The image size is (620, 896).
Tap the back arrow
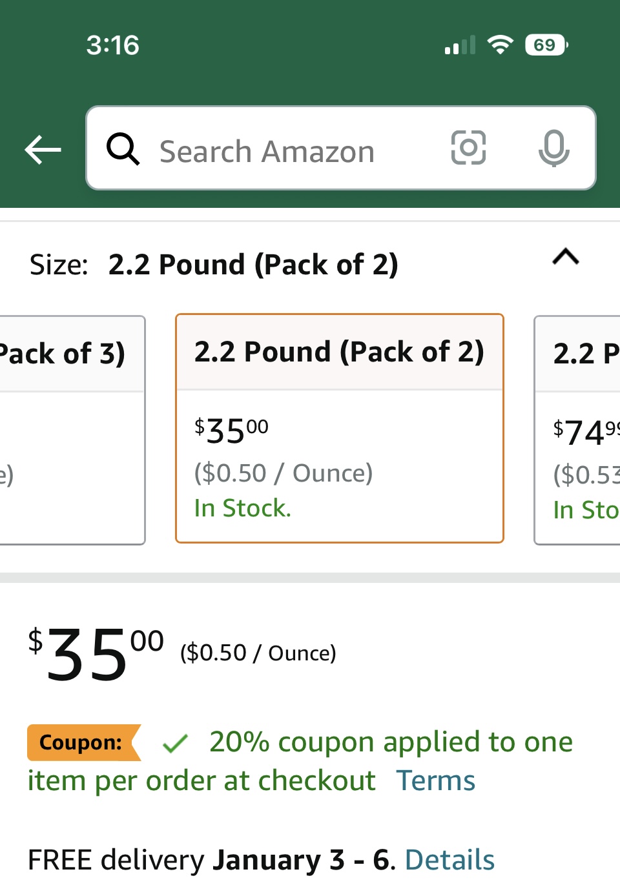coord(43,150)
